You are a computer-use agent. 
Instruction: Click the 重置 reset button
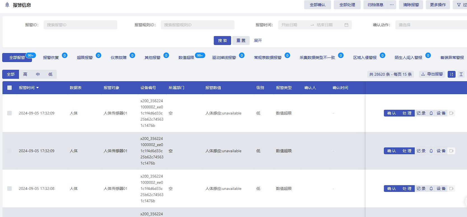241,40
